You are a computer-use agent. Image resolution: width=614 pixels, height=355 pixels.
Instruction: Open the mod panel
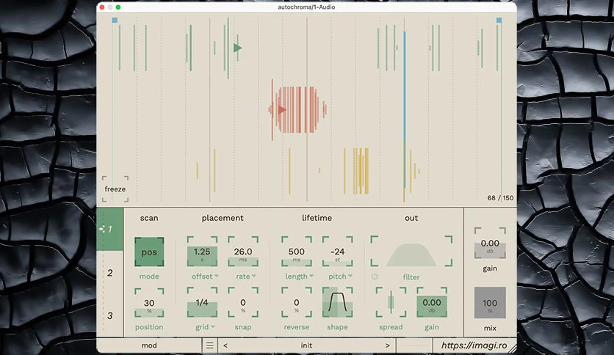[x=149, y=345]
